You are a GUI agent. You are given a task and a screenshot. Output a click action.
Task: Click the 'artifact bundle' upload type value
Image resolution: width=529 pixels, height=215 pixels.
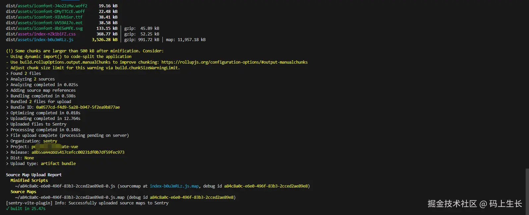(x=58, y=163)
